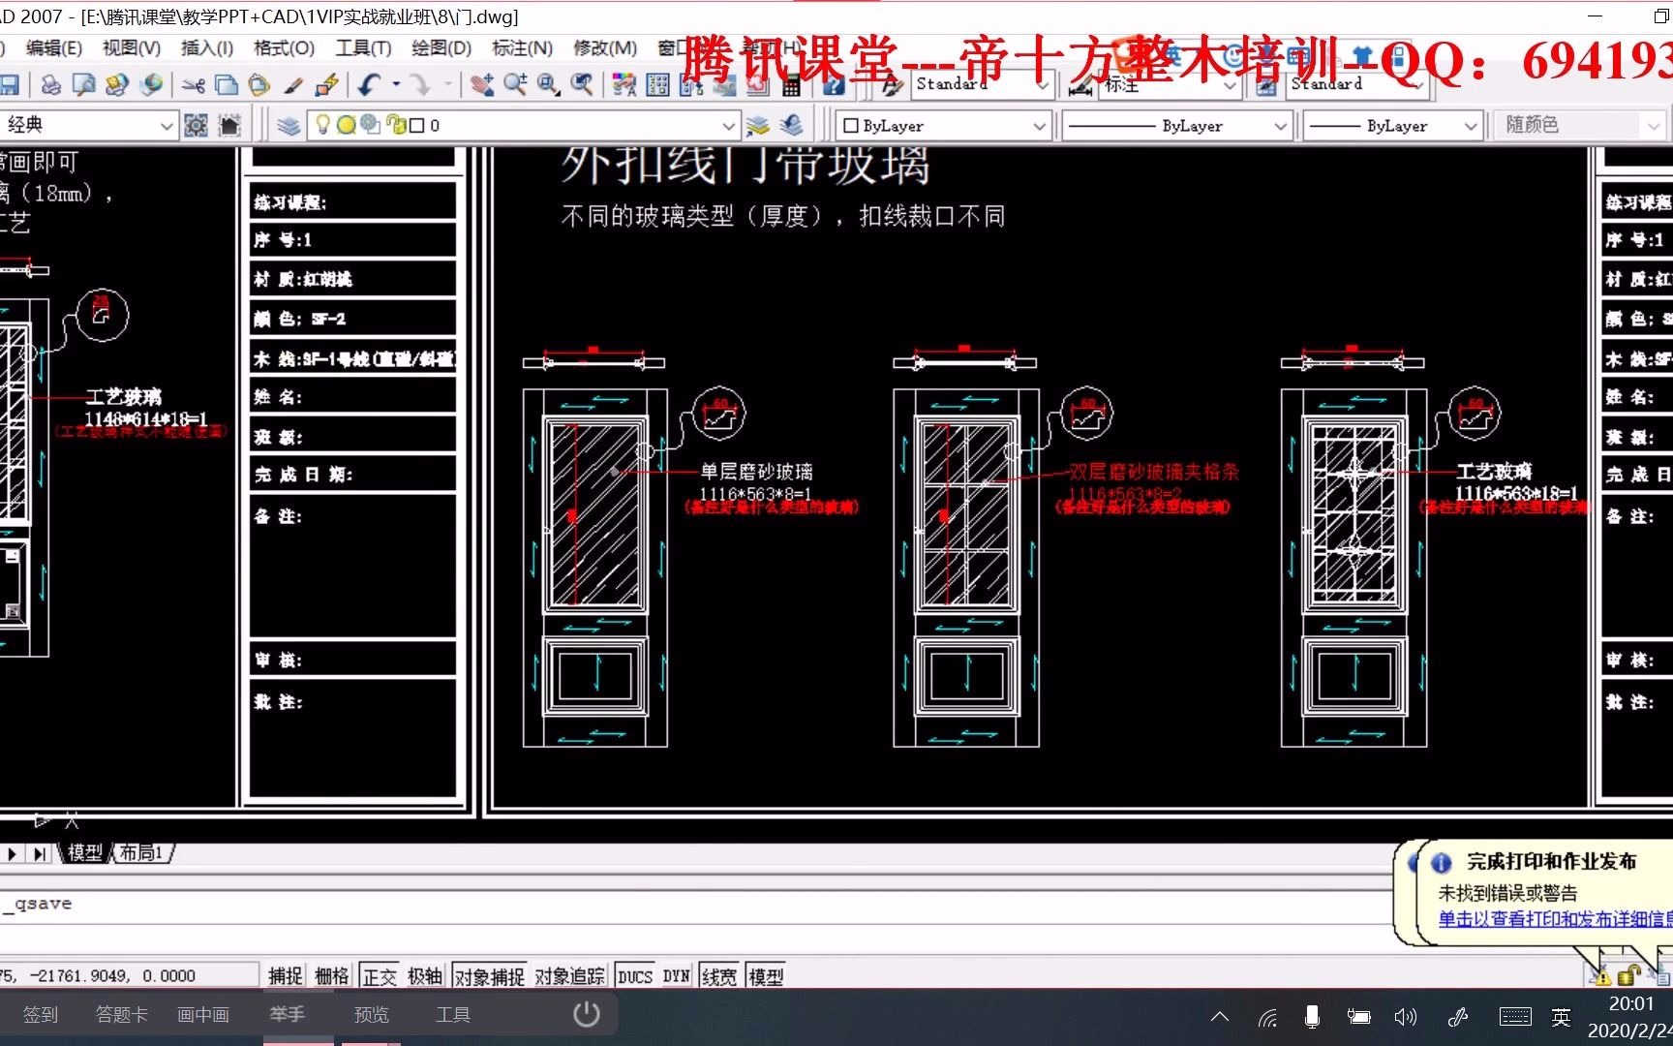Click the Plot (printer) icon
The width and height of the screenshot is (1673, 1046).
[x=50, y=85]
